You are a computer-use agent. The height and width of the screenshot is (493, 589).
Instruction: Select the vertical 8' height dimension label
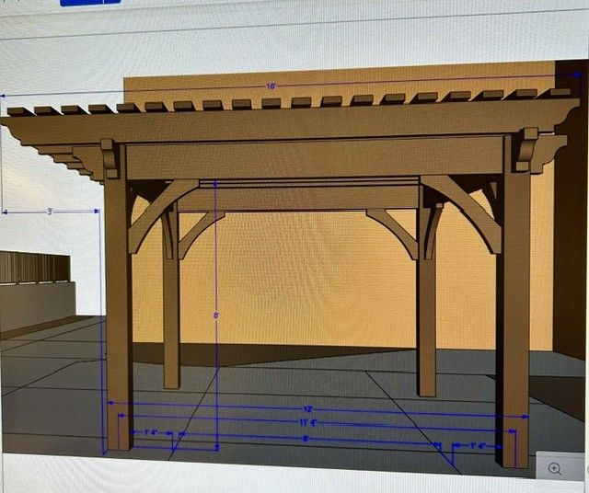[216, 315]
